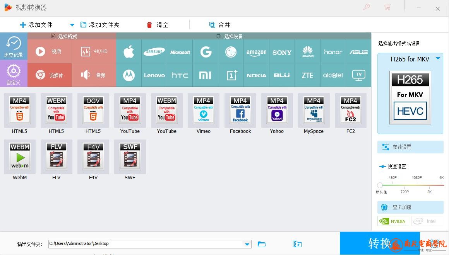Choose the Motorola device category

129,75
